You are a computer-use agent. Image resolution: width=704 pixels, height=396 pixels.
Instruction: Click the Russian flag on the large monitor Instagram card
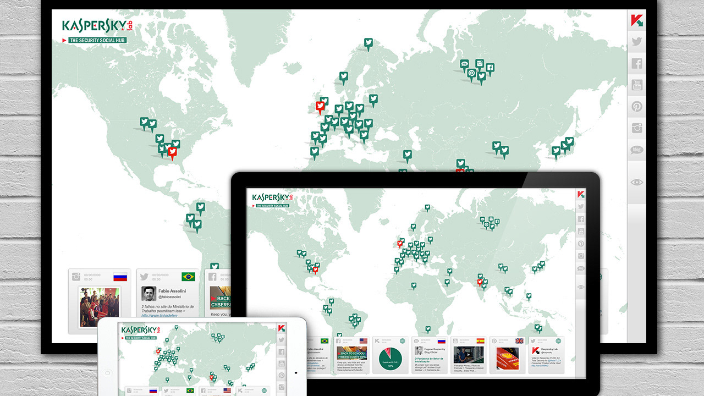tap(120, 277)
